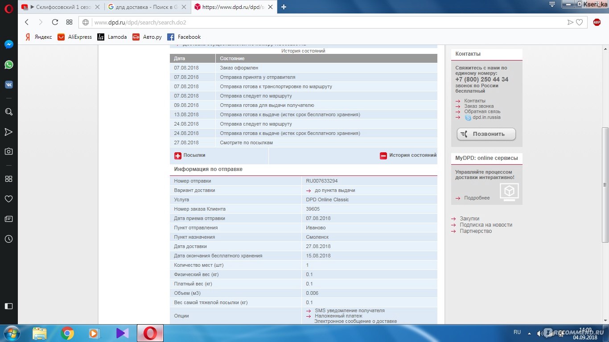Bookmark this page with the address bar heart

click(579, 22)
